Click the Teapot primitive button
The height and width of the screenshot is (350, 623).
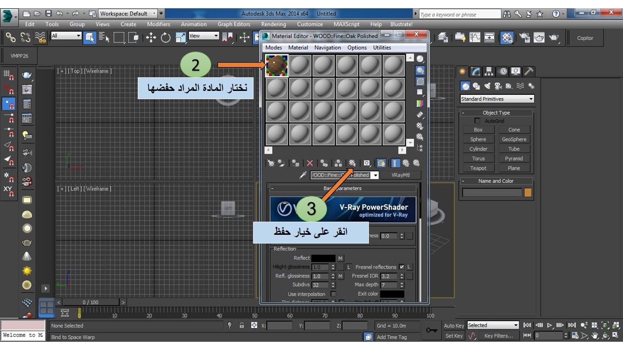(x=478, y=168)
